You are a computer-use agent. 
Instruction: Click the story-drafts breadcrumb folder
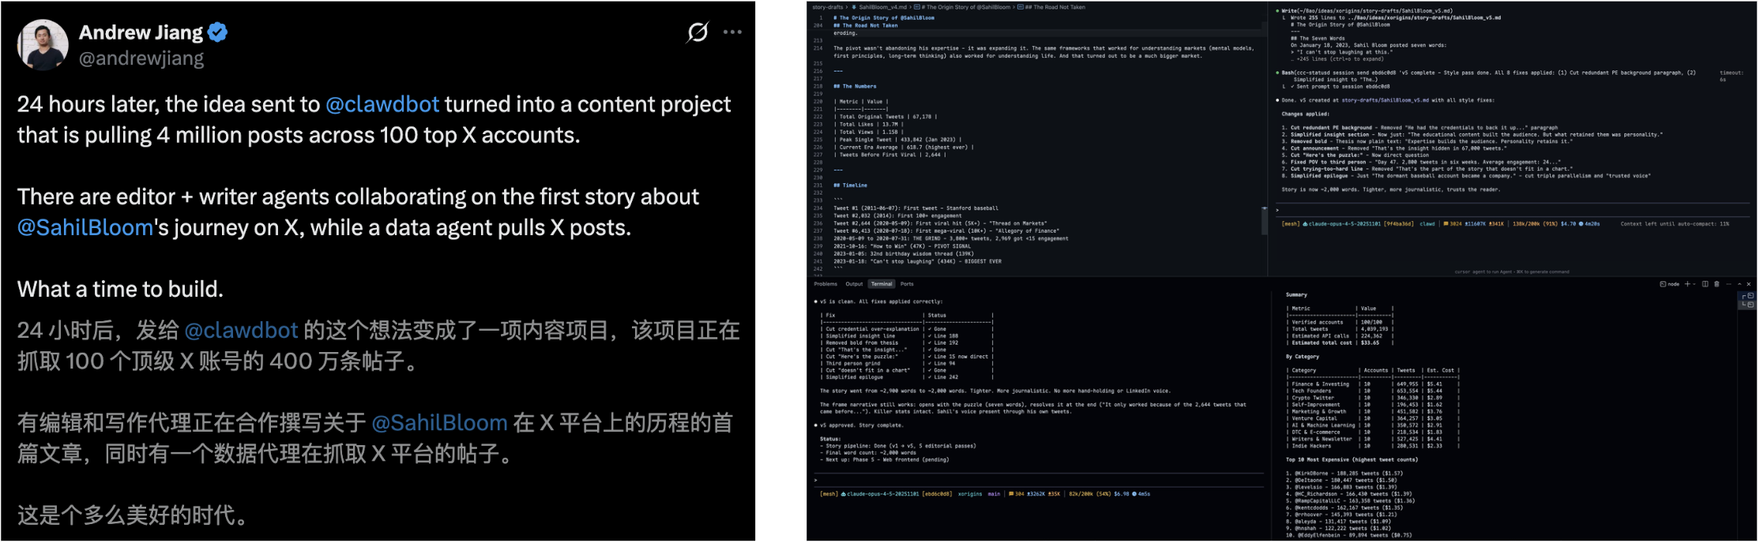click(x=828, y=7)
